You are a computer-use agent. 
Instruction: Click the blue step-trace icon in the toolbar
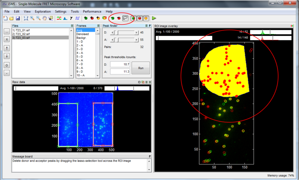(77, 18)
